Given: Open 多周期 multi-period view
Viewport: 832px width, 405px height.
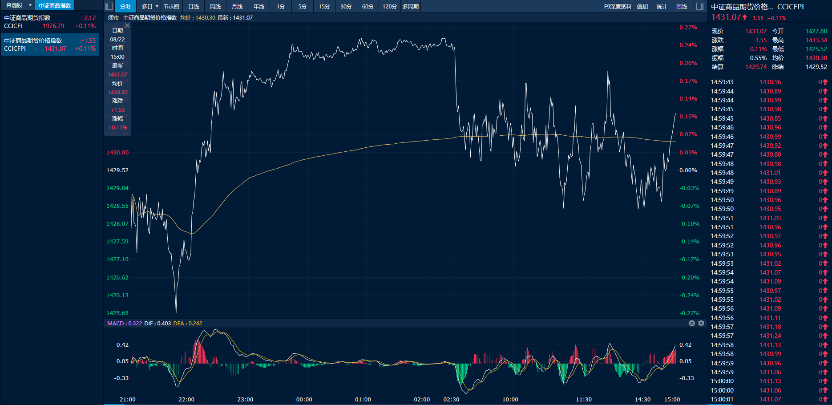Looking at the screenshot, I should 411,6.
